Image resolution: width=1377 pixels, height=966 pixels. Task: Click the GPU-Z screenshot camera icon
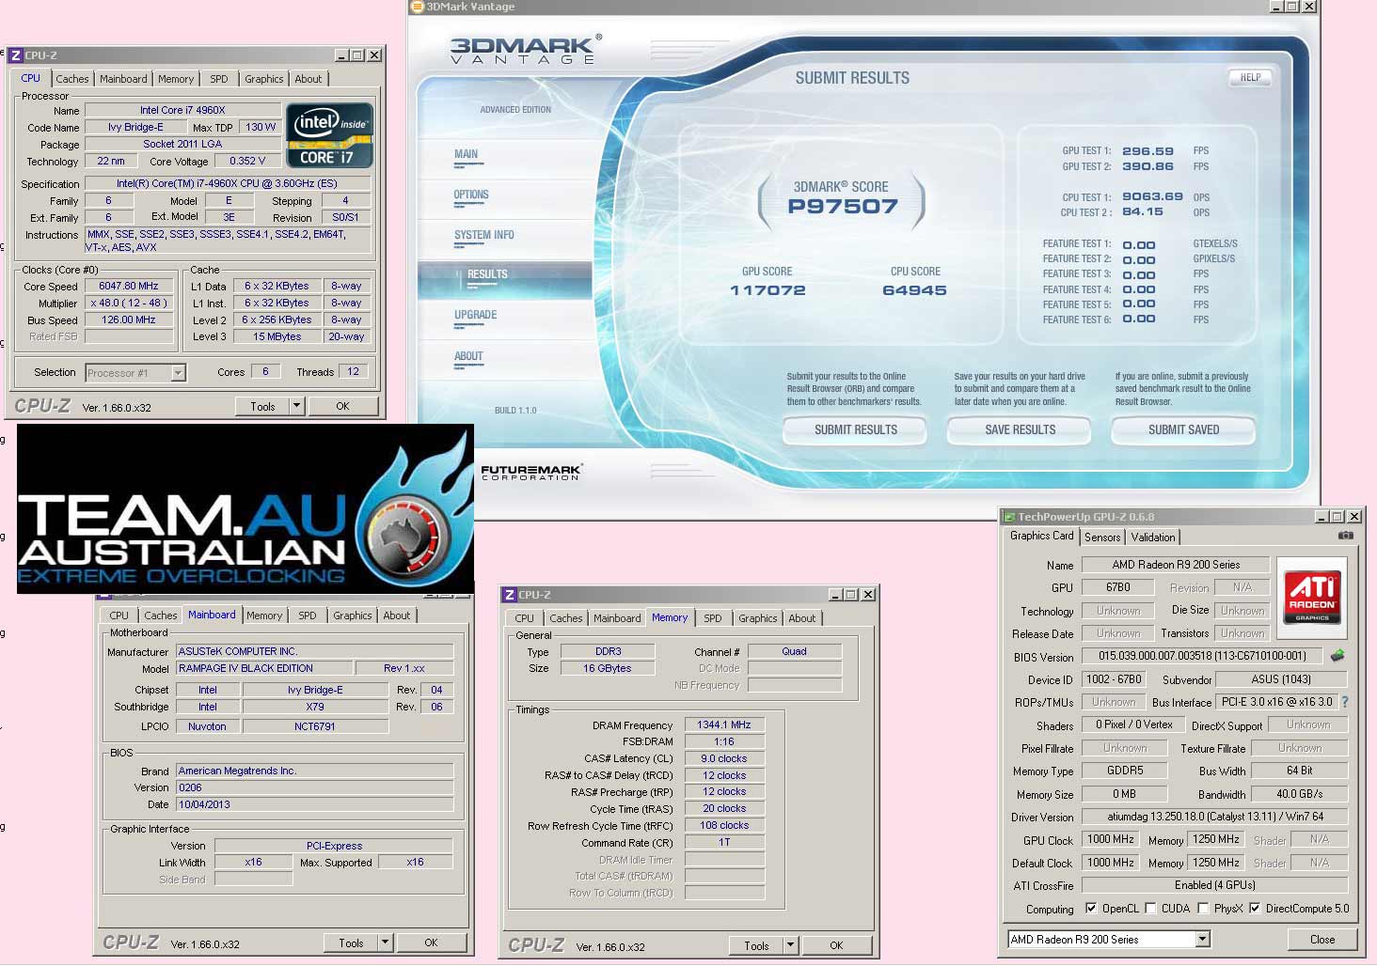[x=1346, y=536]
